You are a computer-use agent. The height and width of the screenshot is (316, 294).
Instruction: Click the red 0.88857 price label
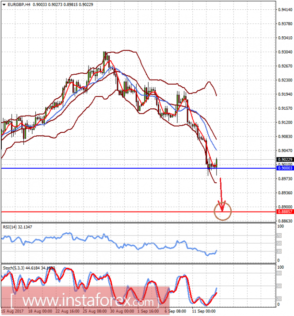285,212
